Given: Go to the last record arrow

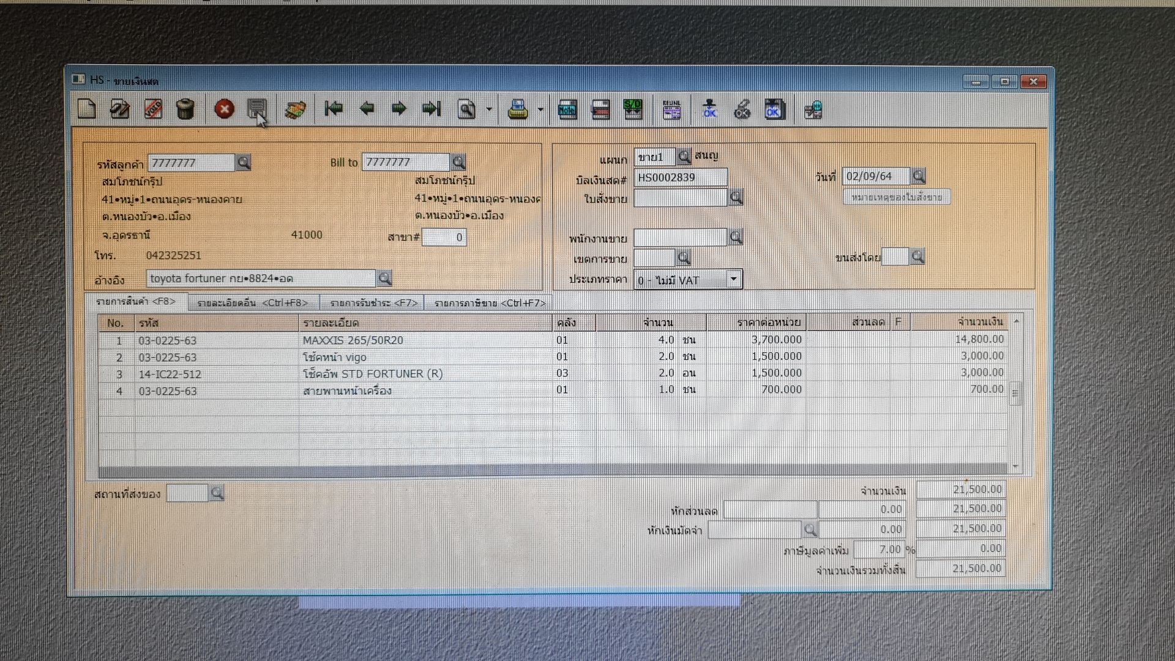Looking at the screenshot, I should [x=431, y=110].
